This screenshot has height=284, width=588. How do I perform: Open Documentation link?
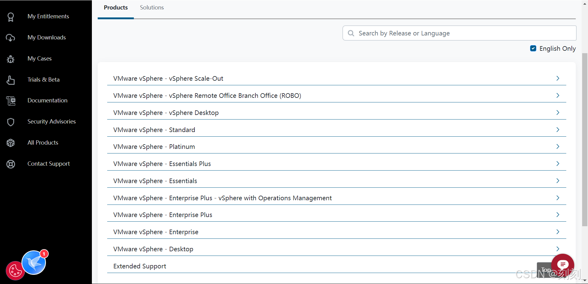point(47,101)
